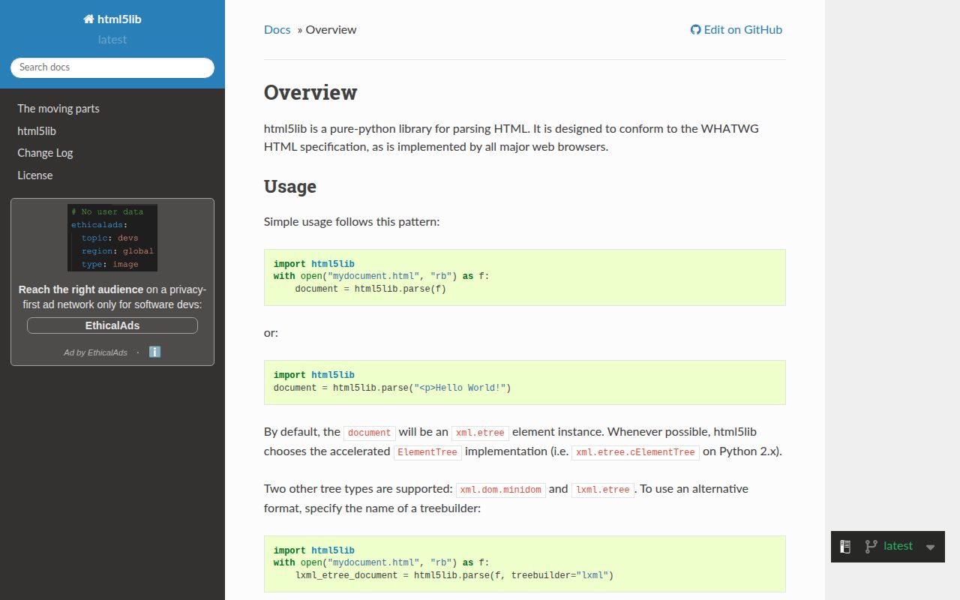Click the EthicalAds code snippet image
This screenshot has height=600, width=960.
pyautogui.click(x=112, y=238)
